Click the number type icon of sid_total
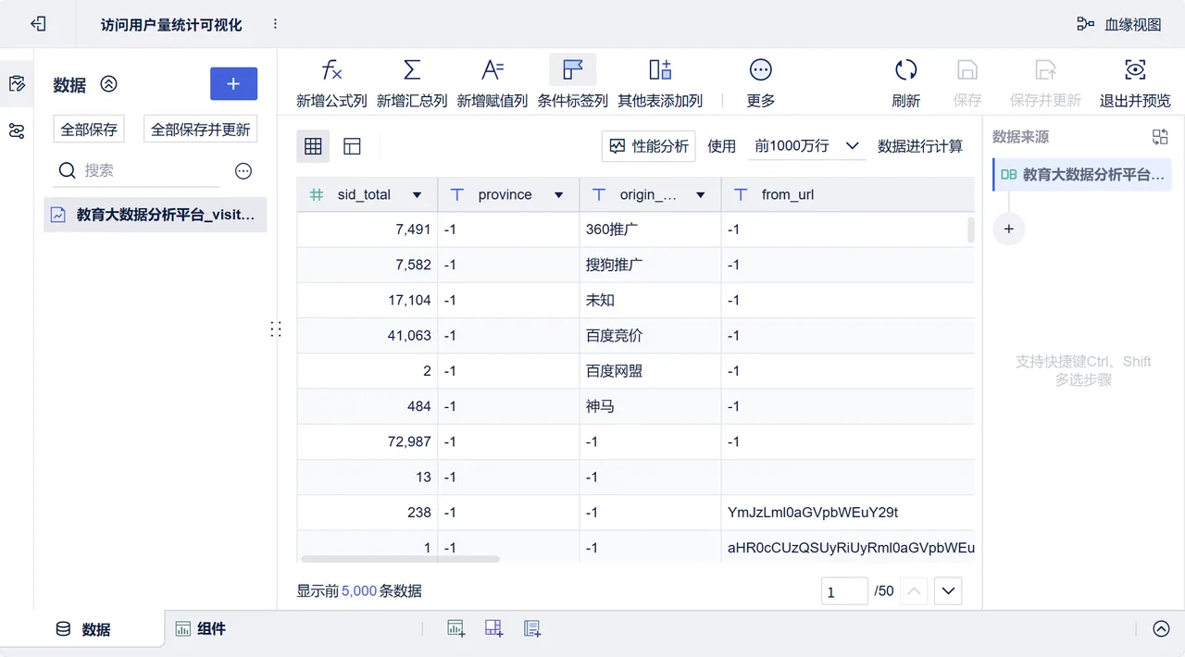1185x657 pixels. [317, 195]
